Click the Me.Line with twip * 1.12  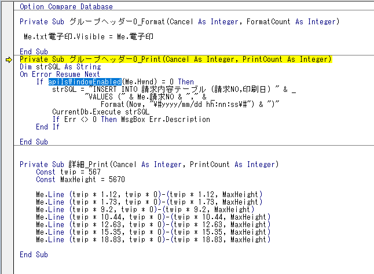[x=149, y=194]
